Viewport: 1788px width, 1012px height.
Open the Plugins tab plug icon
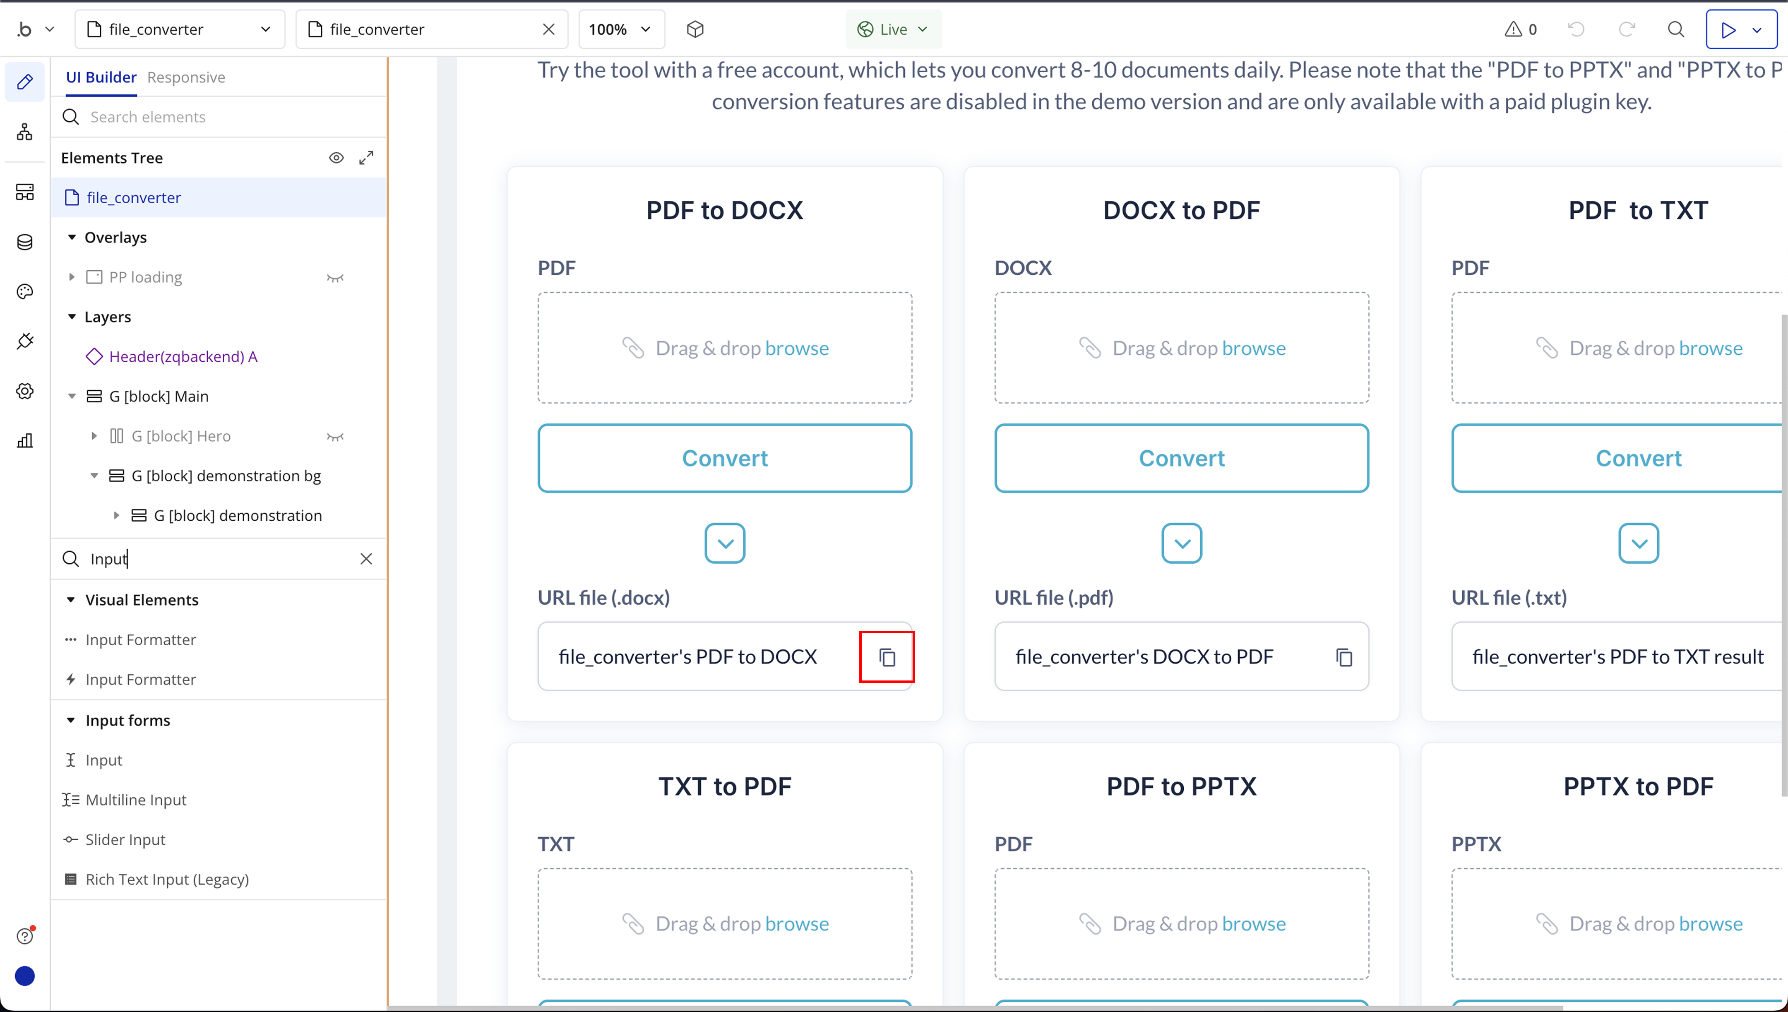[25, 341]
